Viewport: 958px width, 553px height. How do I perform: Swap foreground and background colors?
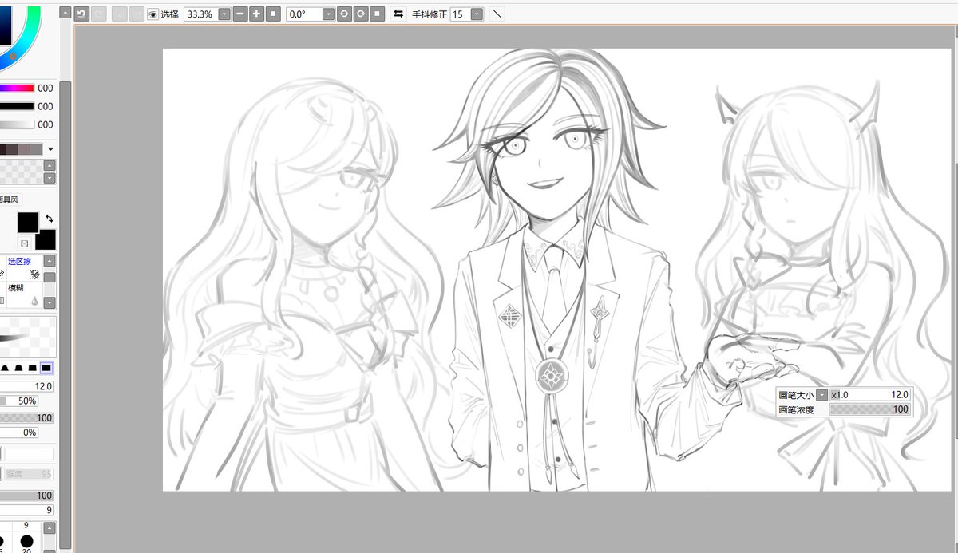(x=49, y=219)
